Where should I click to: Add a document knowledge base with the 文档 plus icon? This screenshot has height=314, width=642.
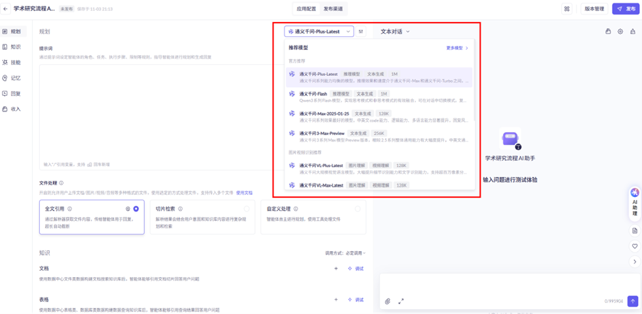(x=336, y=268)
